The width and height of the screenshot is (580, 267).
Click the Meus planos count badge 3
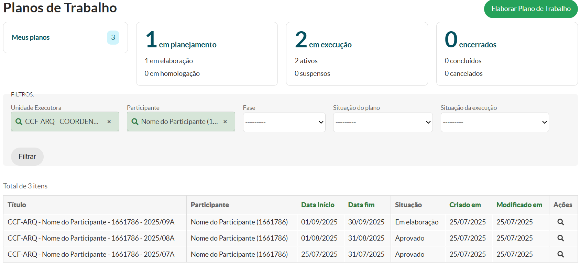(113, 37)
